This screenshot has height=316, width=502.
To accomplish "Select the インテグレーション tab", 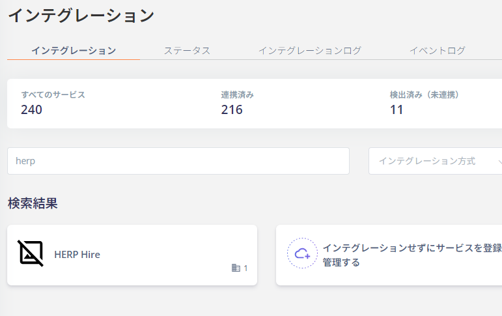I will point(74,50).
